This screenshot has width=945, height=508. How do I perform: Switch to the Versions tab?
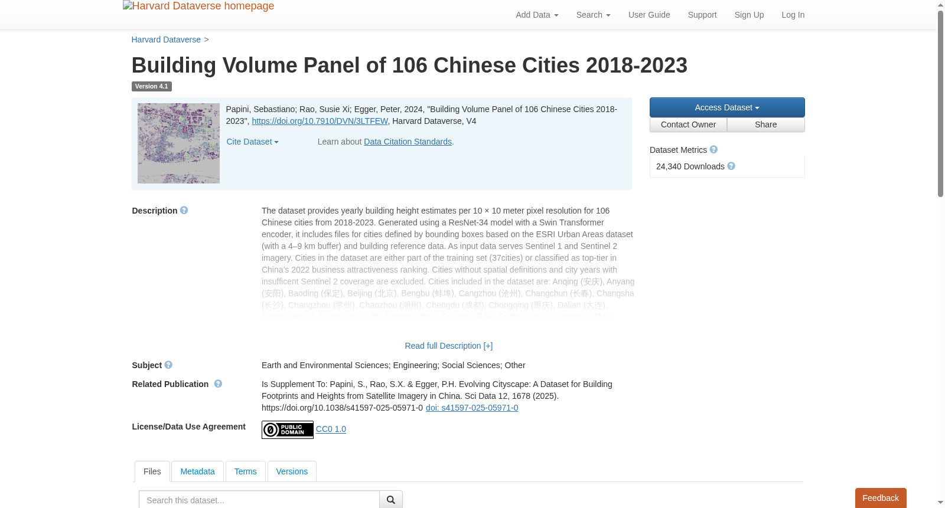[x=292, y=471]
